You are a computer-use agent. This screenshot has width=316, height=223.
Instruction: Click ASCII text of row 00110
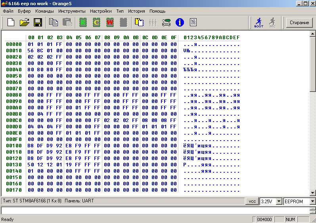click(x=212, y=152)
